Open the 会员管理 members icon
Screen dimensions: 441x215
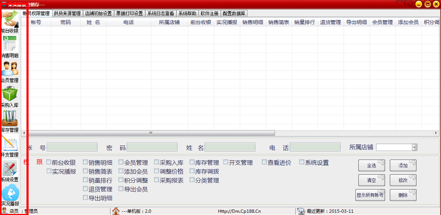11,68
